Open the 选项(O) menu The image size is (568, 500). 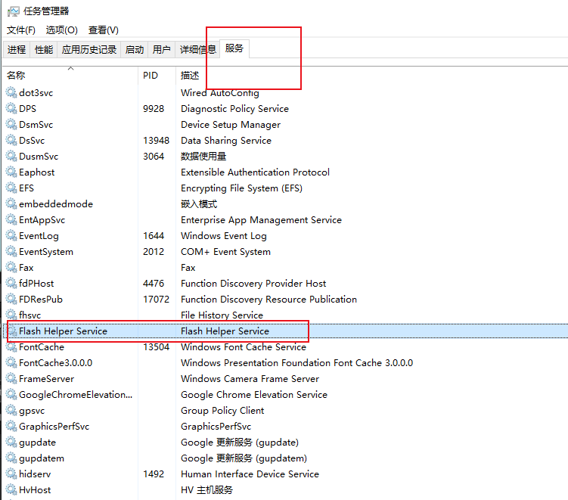(x=61, y=30)
